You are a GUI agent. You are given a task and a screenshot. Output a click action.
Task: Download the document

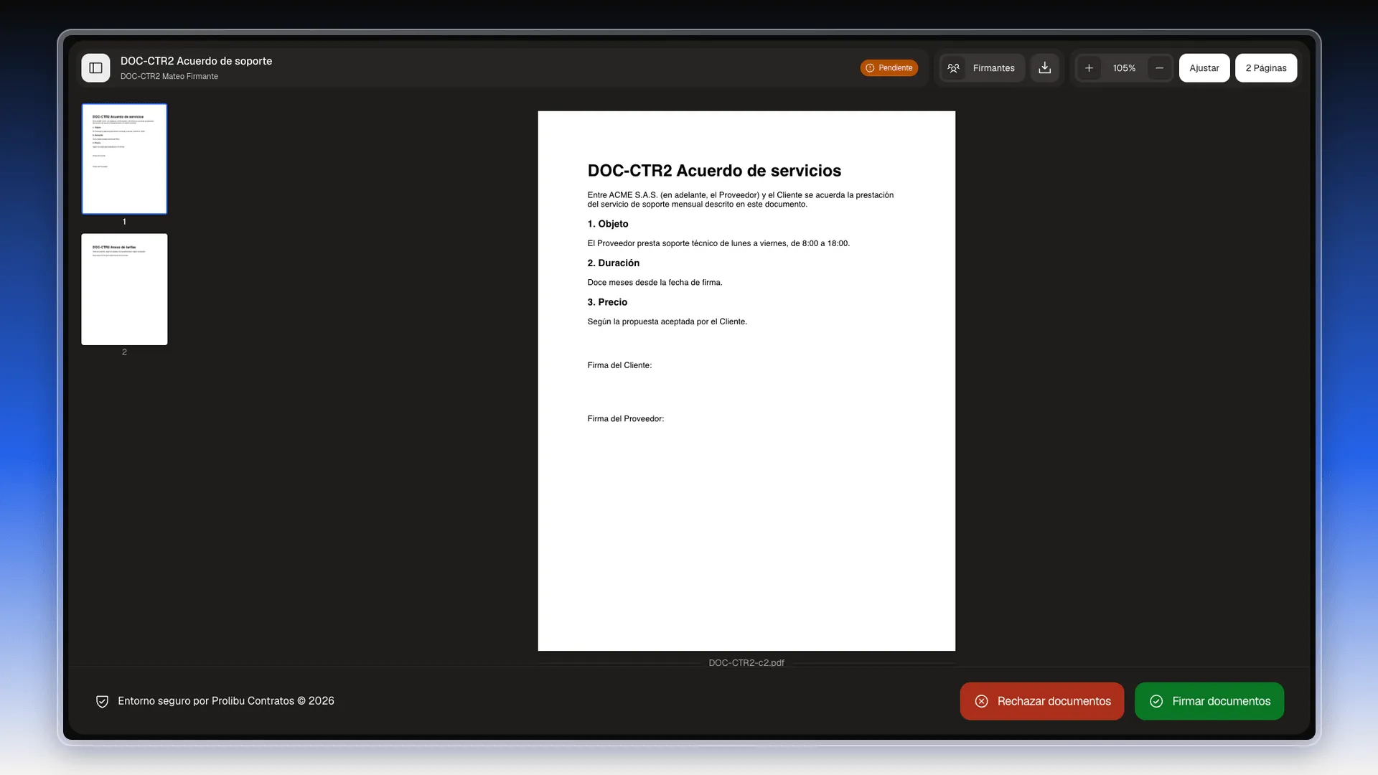tap(1044, 68)
